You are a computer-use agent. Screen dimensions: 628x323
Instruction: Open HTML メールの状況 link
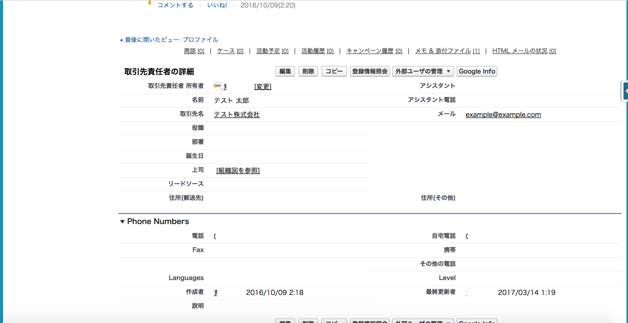pyautogui.click(x=520, y=51)
